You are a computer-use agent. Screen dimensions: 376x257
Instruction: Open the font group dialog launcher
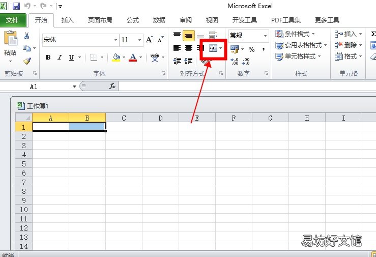pyautogui.click(x=163, y=73)
